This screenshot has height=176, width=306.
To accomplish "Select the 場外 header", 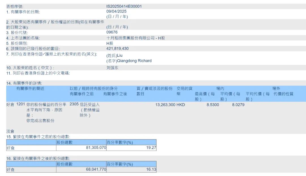I will point(276,89).
